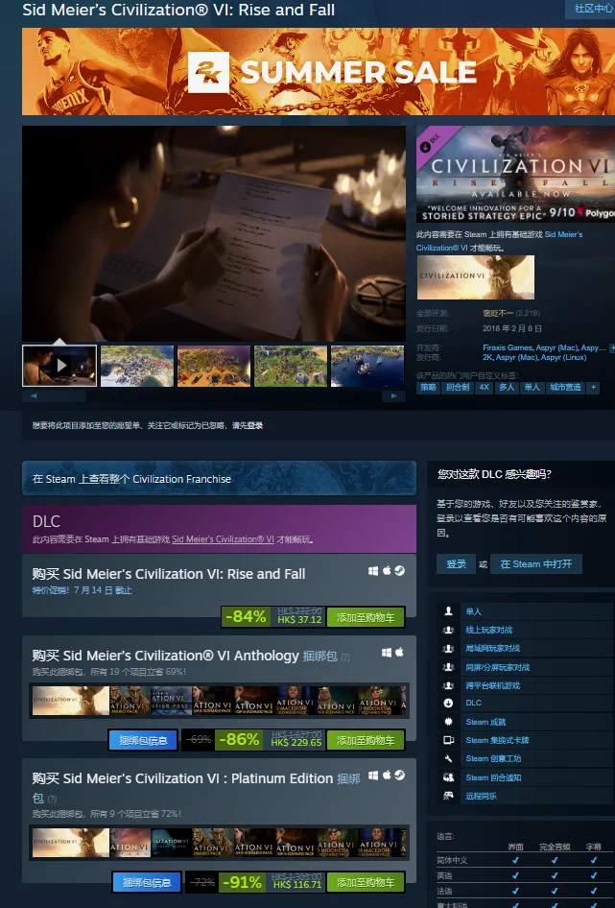The image size is (615, 908).
Task: Click the Windows platform icon for Rise and Fall
Action: point(373,571)
